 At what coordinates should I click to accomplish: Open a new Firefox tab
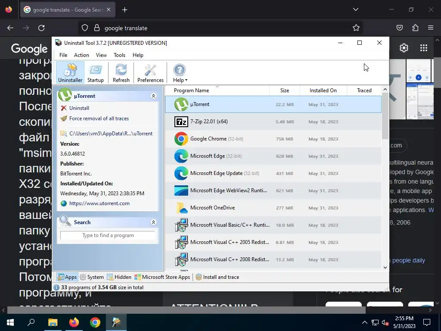[x=124, y=10]
